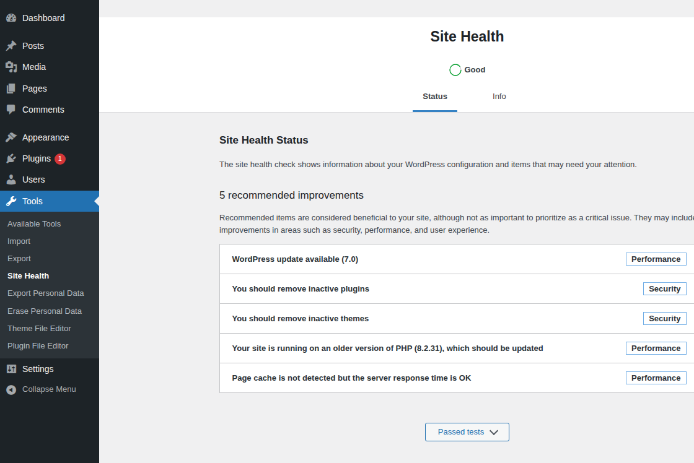Viewport: 694px width, 463px height.
Task: Click the Good status label
Action: point(475,70)
